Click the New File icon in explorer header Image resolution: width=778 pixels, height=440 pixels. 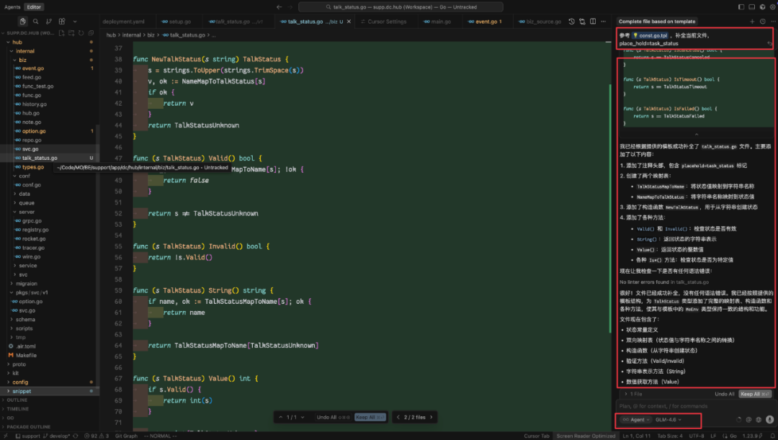tap(61, 33)
